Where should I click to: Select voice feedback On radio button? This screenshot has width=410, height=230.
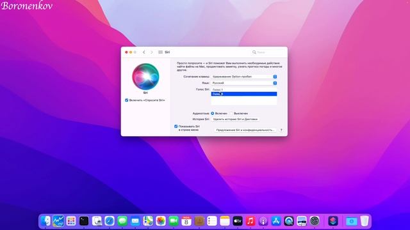(213, 114)
